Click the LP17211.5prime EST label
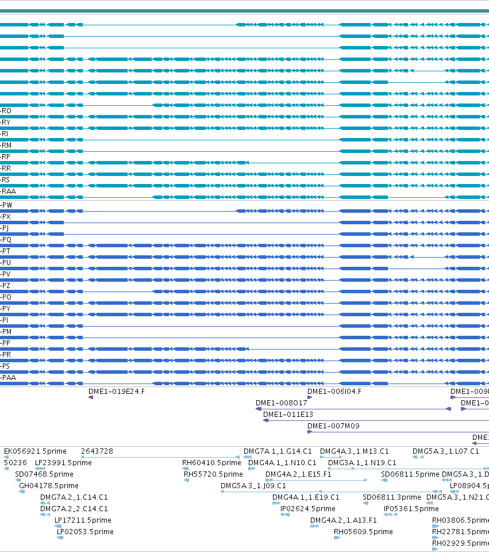This screenshot has width=489, height=552. click(83, 520)
